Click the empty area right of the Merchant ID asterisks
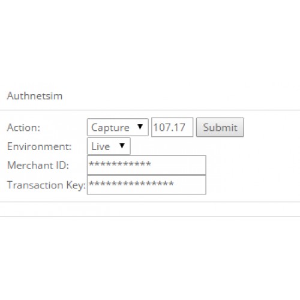The image size is (300, 300). pos(178,165)
